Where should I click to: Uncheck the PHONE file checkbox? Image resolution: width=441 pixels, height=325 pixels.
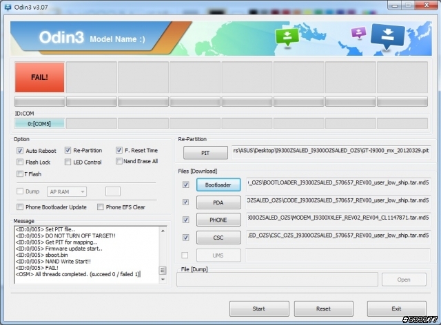click(185, 220)
